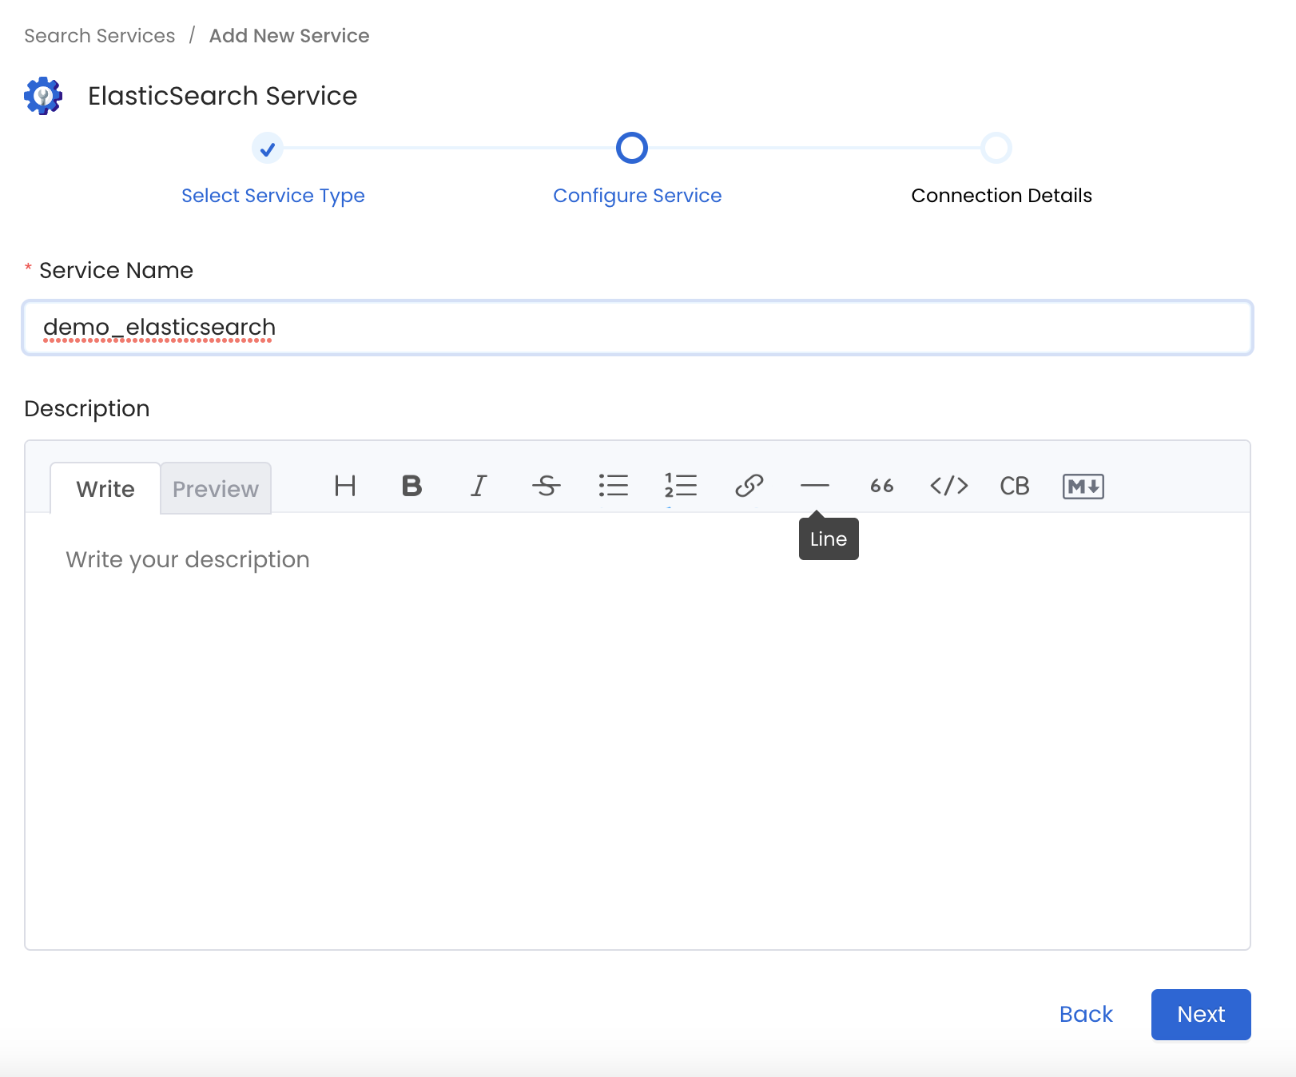Insert a horizontal line divider

pos(815,486)
